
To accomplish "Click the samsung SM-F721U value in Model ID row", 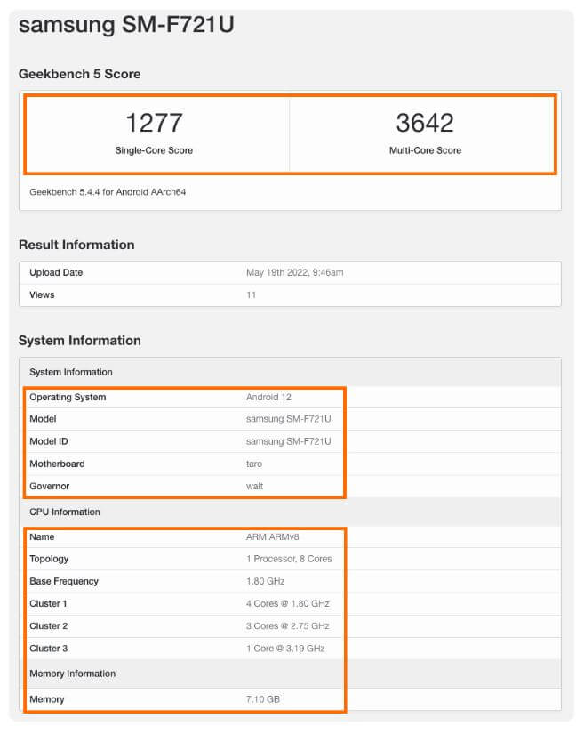I will [289, 441].
